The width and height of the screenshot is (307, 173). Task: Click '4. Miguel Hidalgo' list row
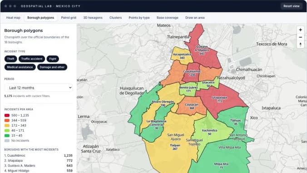pos(38,171)
